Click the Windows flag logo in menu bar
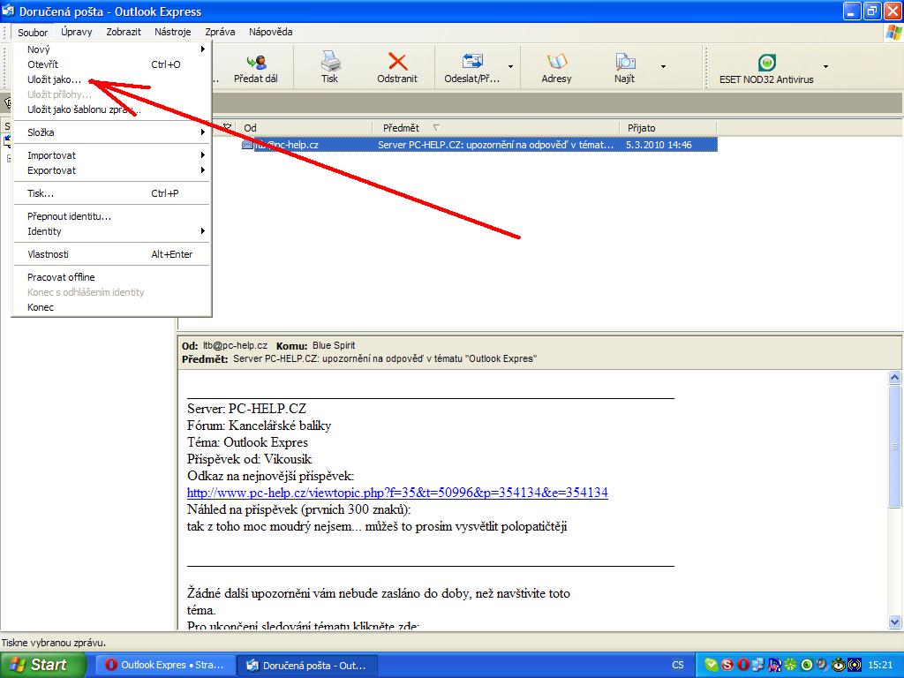904x678 pixels. [x=893, y=33]
